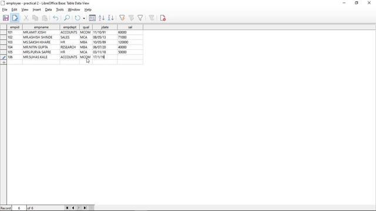This screenshot has height=211, width=376.
Task: Click empid cell 104
Action: coord(15,47)
